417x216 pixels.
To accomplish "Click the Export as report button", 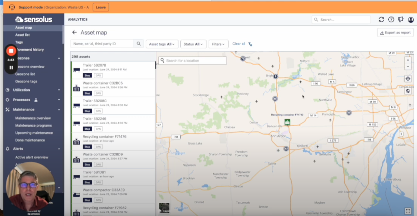I will coord(395,33).
